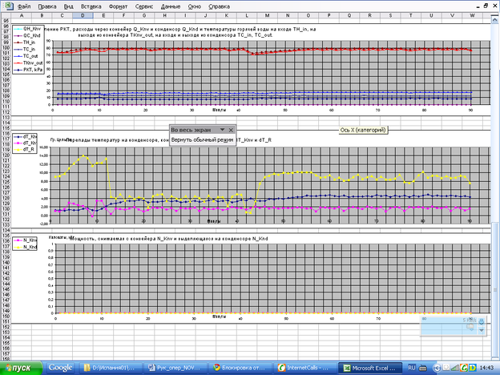Open the Окно menu
Screen dimensions: 500x375
coord(195,6)
